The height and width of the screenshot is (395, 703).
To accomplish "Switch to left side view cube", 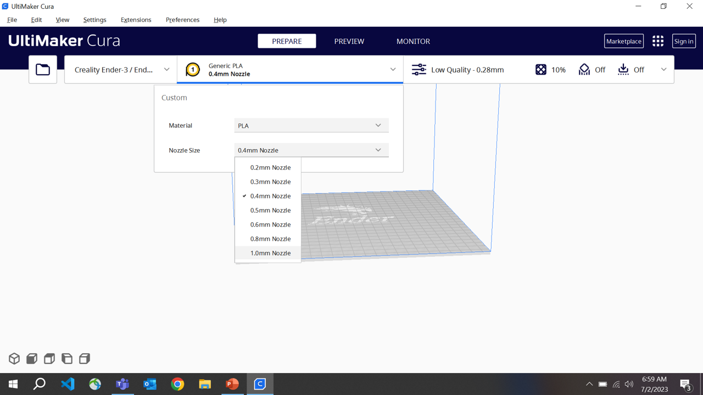I will 67,359.
